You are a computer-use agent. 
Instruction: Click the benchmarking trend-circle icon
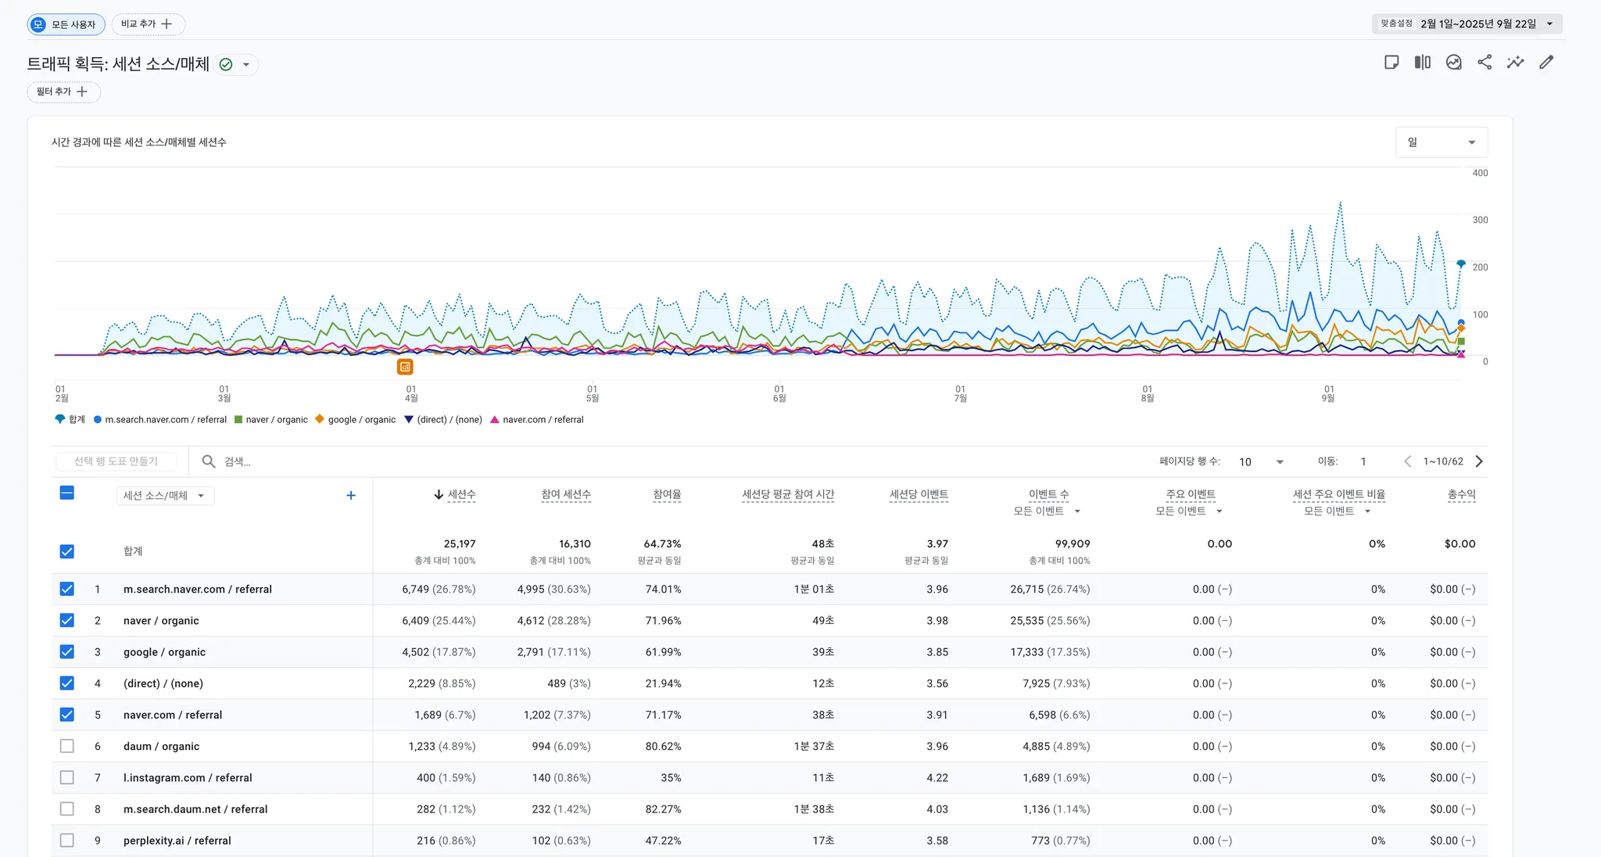click(1453, 62)
